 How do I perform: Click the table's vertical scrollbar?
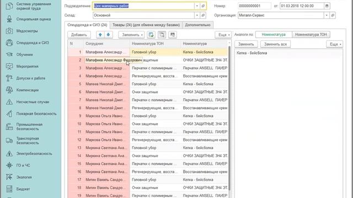229,119
